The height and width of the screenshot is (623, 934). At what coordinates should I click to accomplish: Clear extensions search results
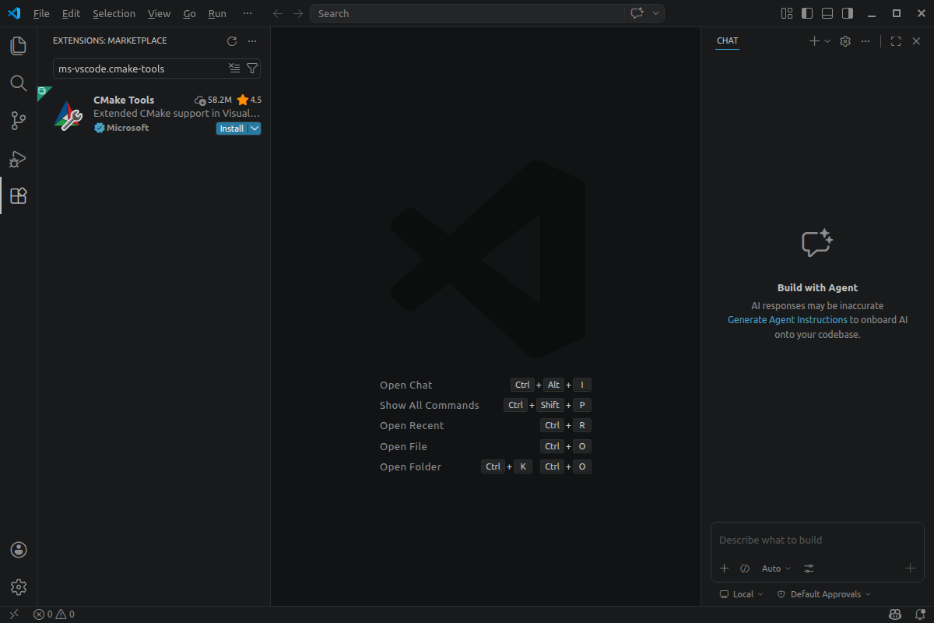[x=234, y=69]
